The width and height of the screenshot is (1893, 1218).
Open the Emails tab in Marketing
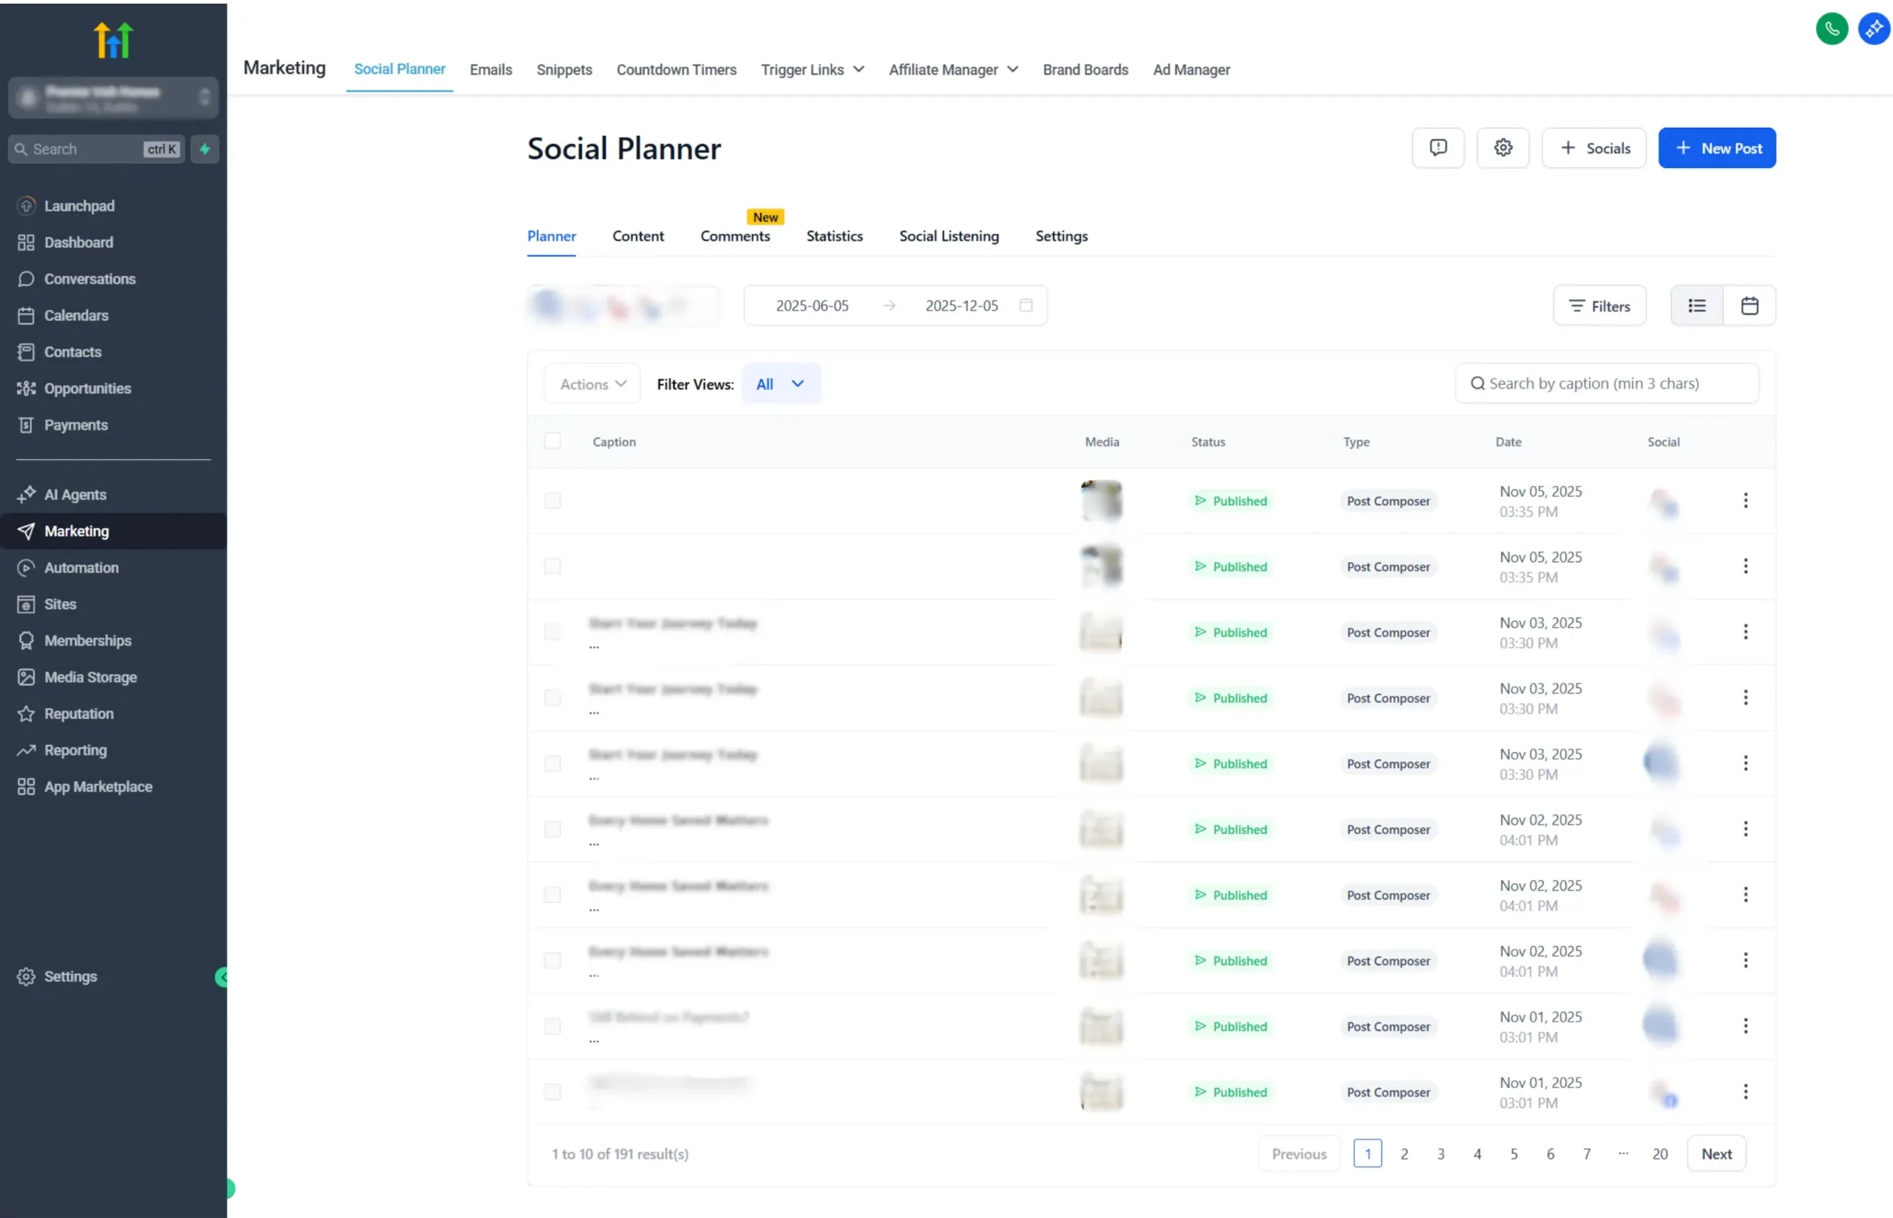tap(490, 70)
